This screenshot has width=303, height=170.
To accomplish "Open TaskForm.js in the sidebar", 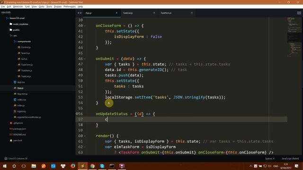I will point(27,65).
